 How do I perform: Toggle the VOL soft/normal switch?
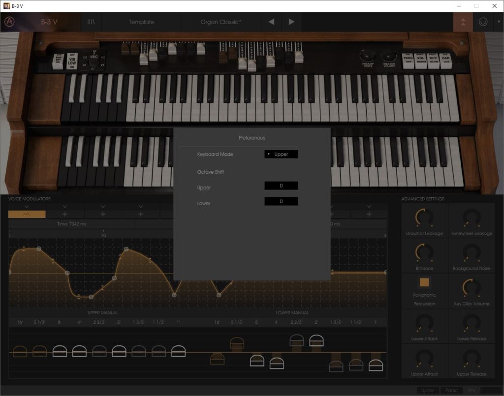pos(420,61)
